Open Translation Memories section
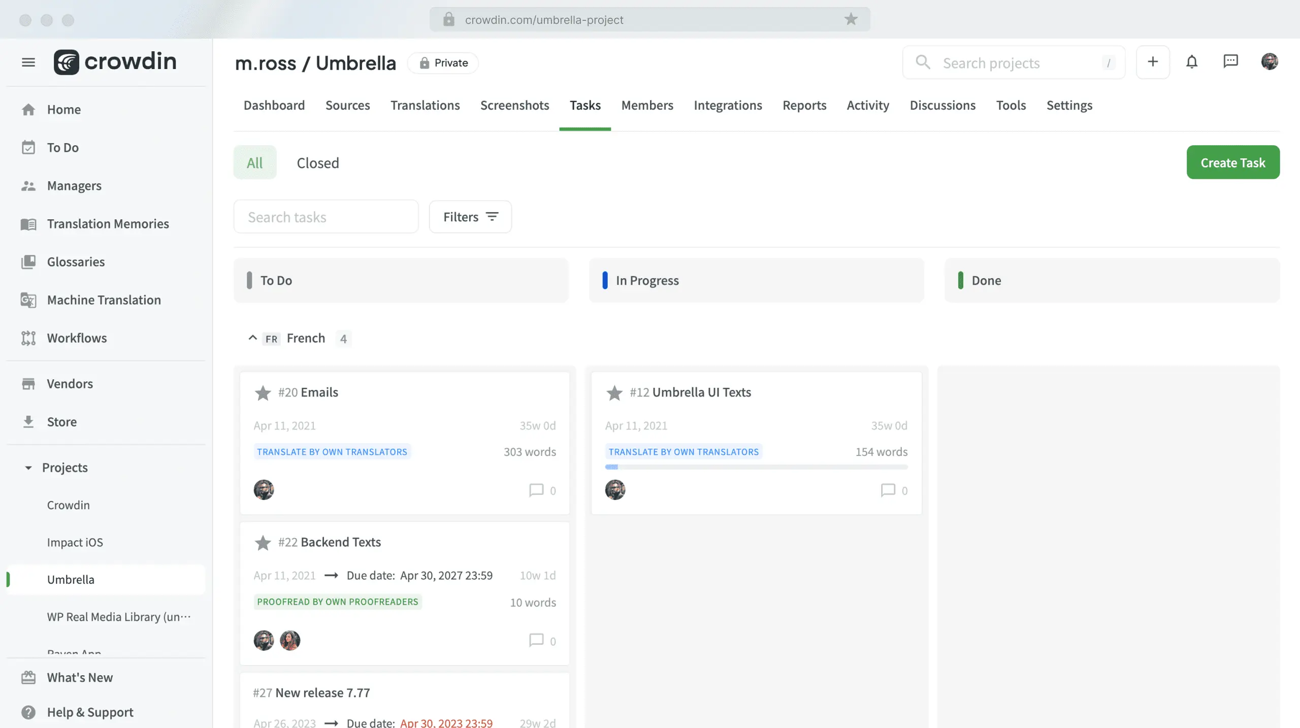 [x=107, y=223]
